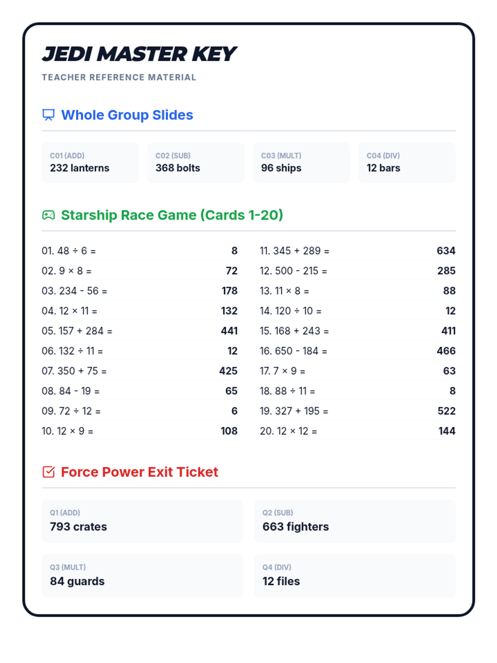Click the game controller icon
This screenshot has width=497, height=663.
point(48,215)
